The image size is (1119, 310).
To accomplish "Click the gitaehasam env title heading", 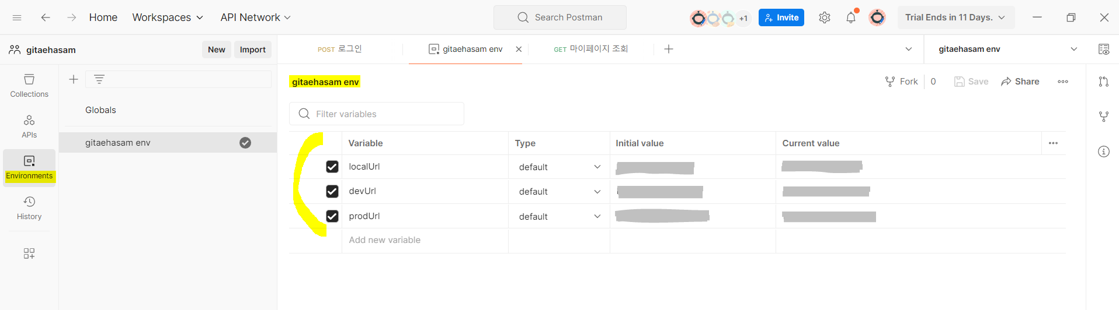I will (325, 82).
